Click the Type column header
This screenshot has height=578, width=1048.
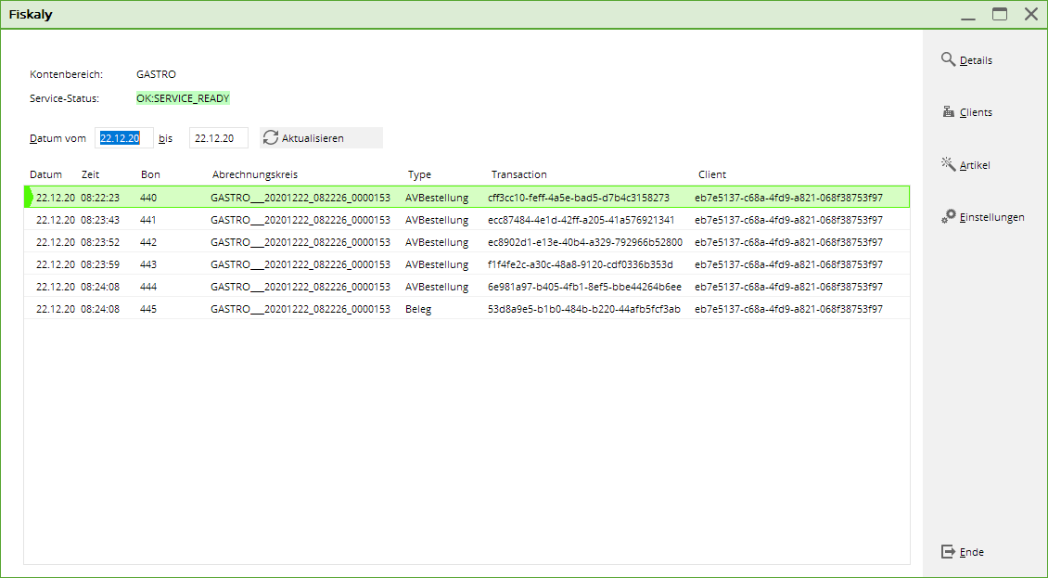point(419,174)
